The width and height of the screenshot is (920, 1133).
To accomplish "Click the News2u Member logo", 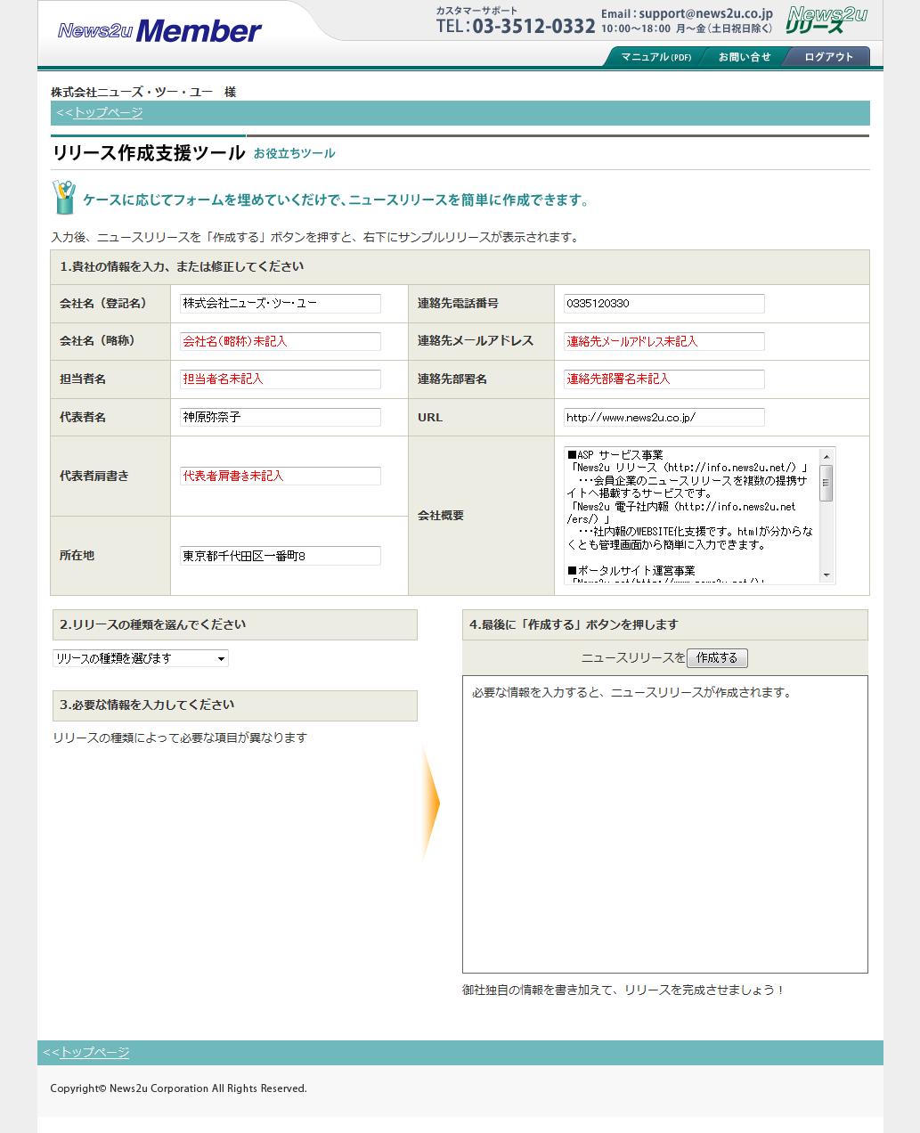I will point(159,31).
